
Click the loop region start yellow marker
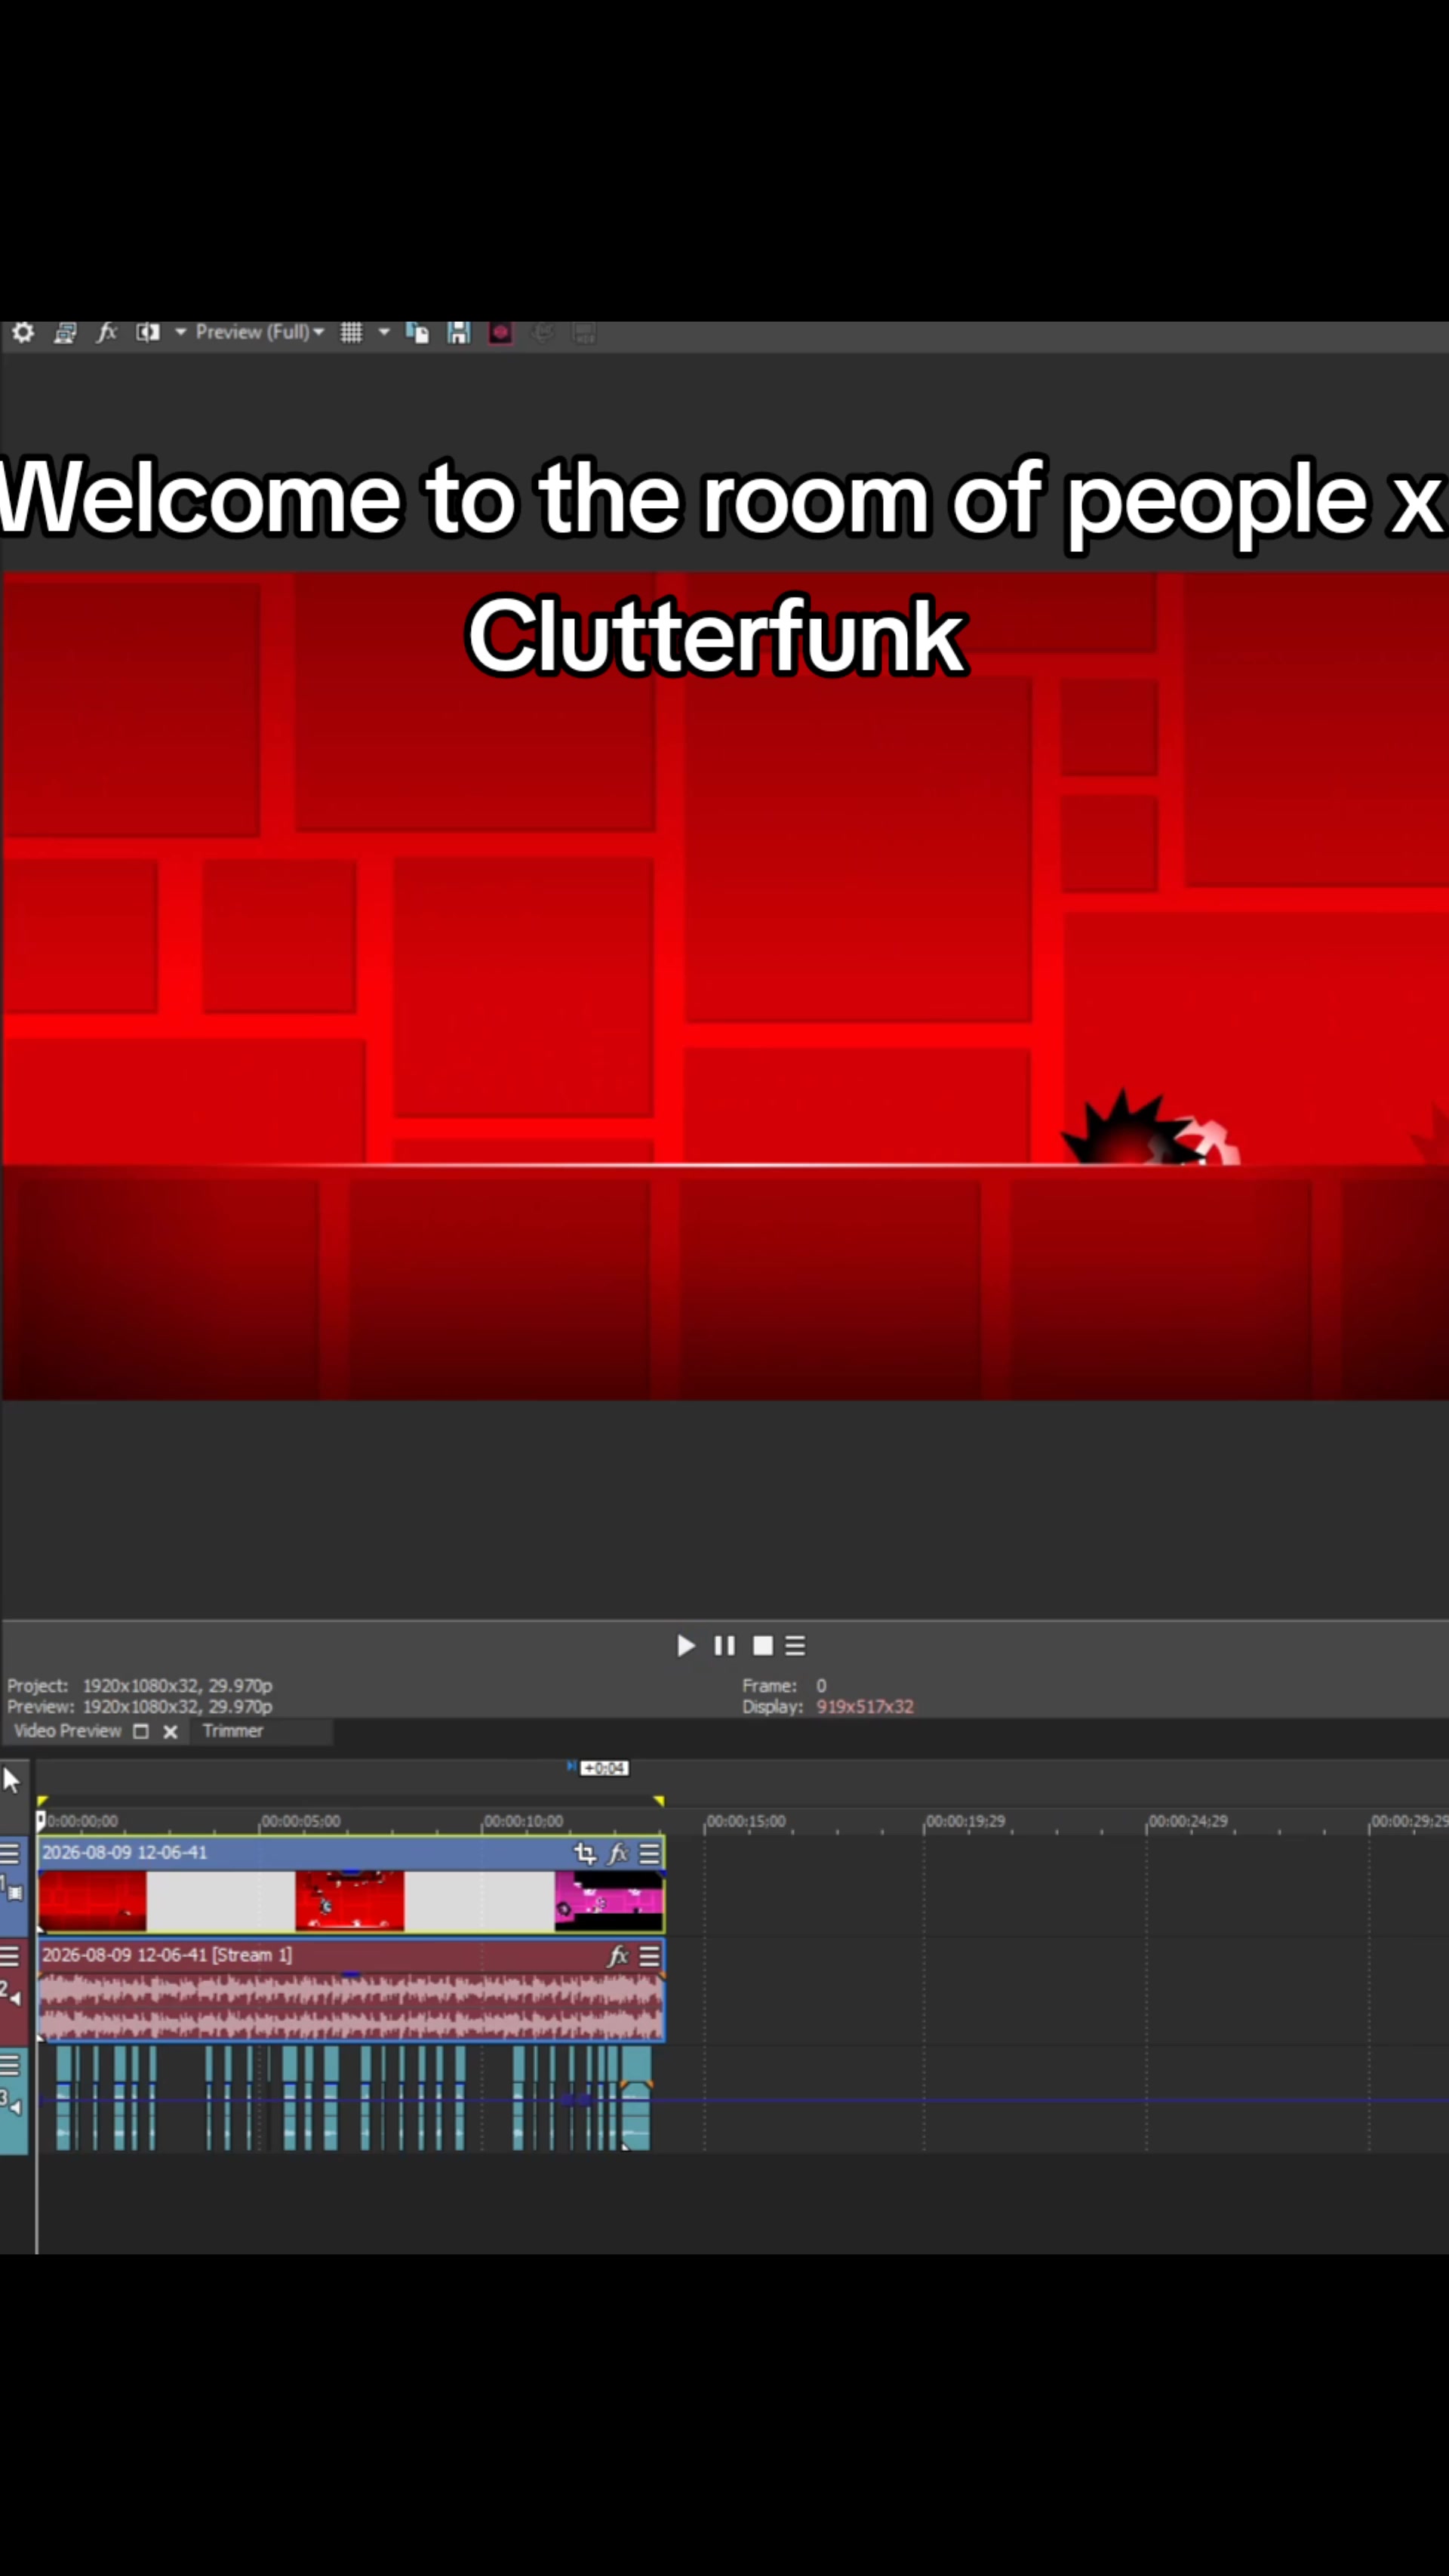42,1801
